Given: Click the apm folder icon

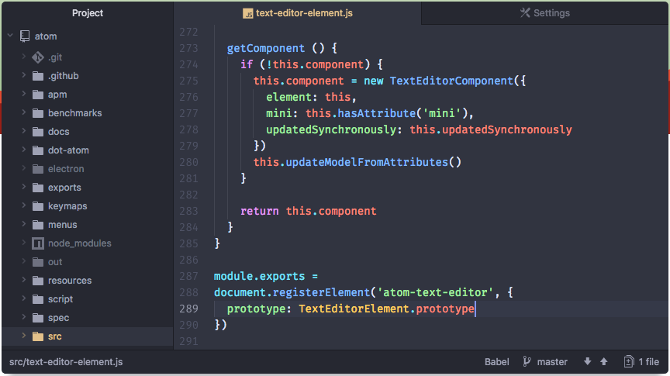Looking at the screenshot, I should click(x=38, y=95).
